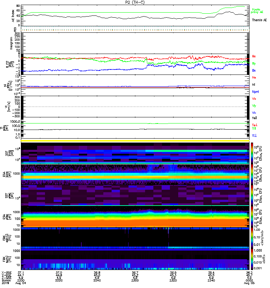Screen dimensions: 270x288
Task: Select the Themis AE legend label
Action: [x=259, y=20]
